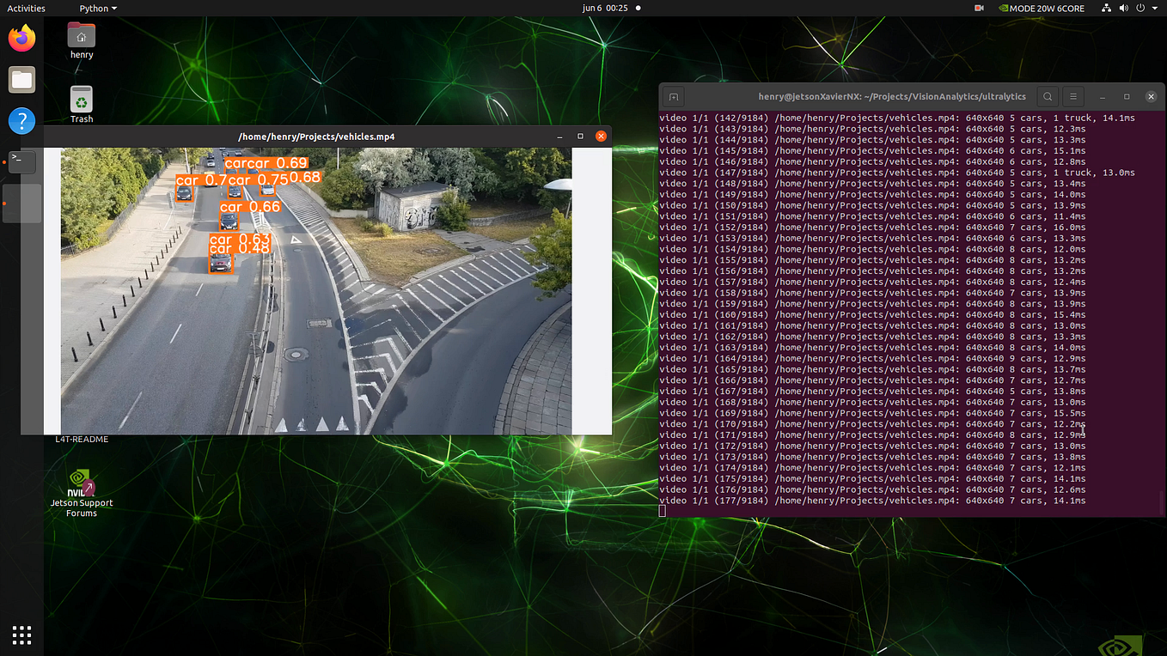This screenshot has width=1167, height=656.
Task: Select the Jetson Support Forums desktop shortcut
Action: tap(82, 493)
